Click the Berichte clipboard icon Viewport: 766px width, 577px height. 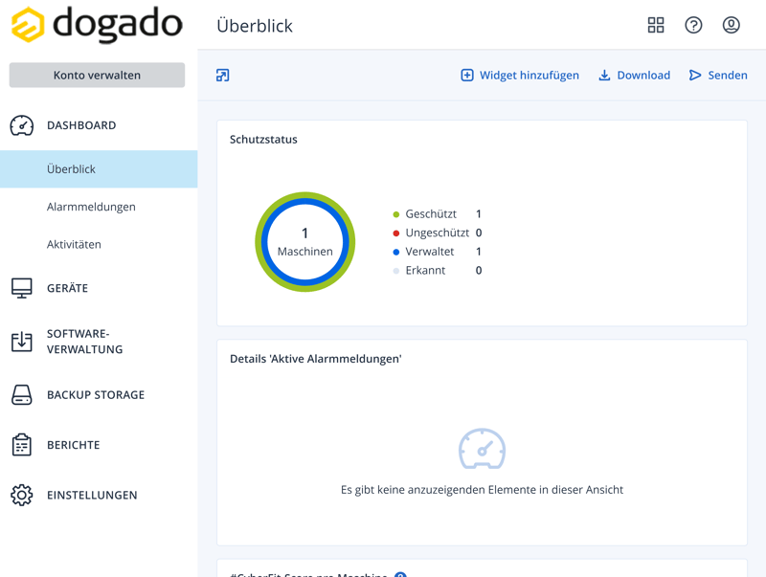pos(22,445)
